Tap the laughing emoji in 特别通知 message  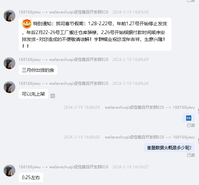tap(27, 24)
